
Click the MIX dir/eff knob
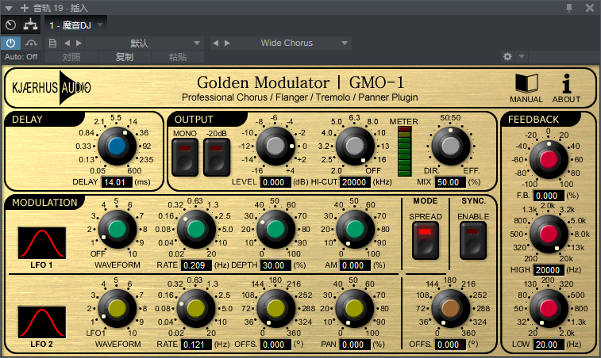tap(450, 146)
